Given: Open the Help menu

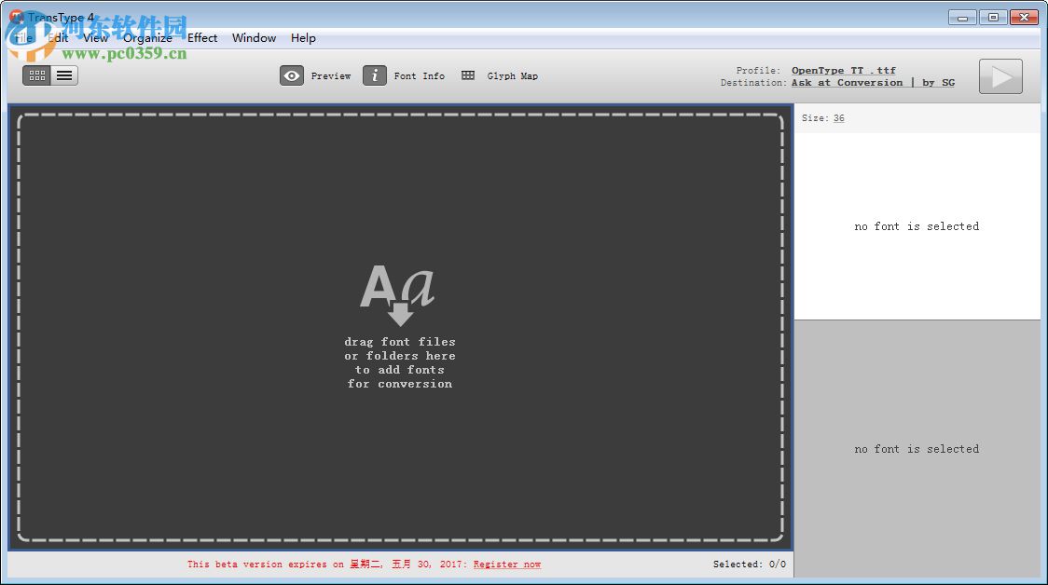Looking at the screenshot, I should coord(303,37).
